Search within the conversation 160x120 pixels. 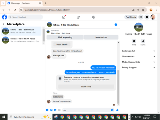click(143, 41)
